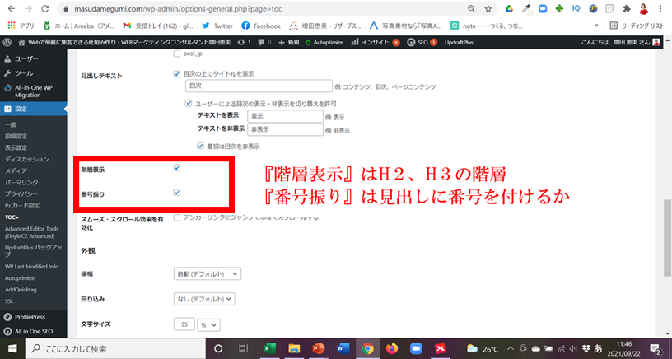Viewport: 672px width, 359px height.
Task: Open All-in-One WP Migration menu
Action: 34,91
